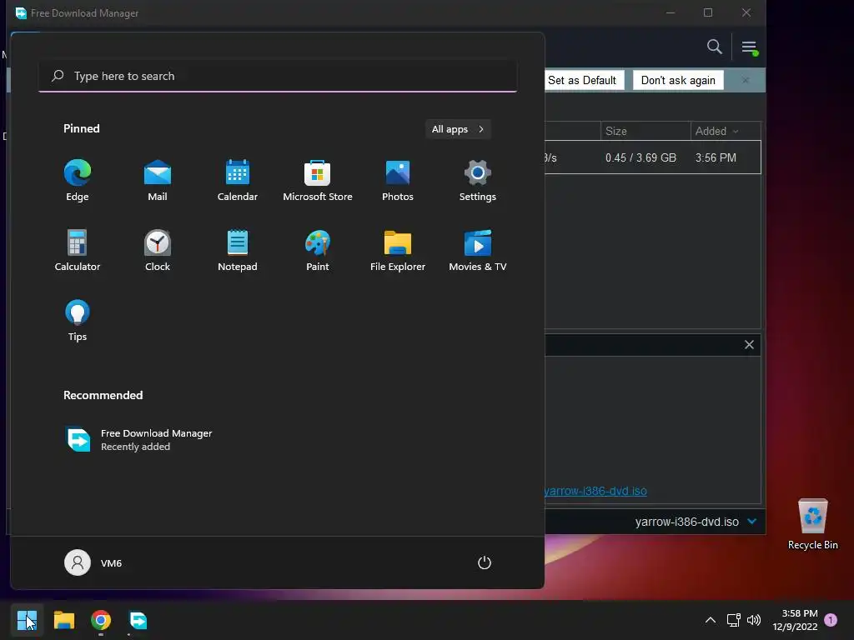The height and width of the screenshot is (640, 854).
Task: Open the Free Download Manager hamburger menu
Action: tap(749, 47)
